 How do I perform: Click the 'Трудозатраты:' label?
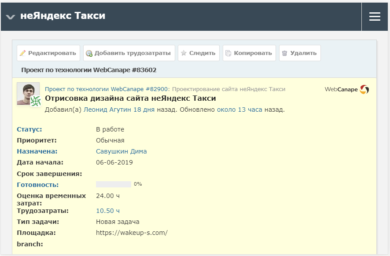click(x=43, y=211)
